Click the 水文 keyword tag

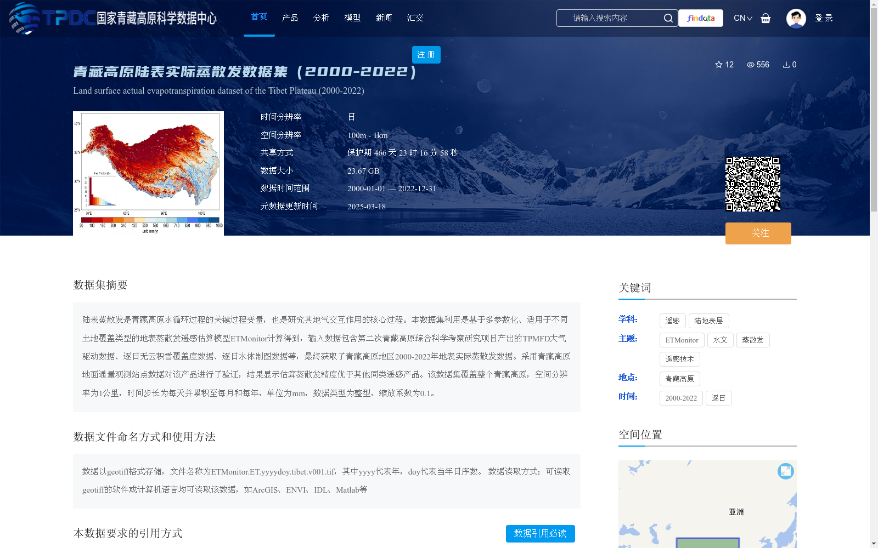[720, 340]
